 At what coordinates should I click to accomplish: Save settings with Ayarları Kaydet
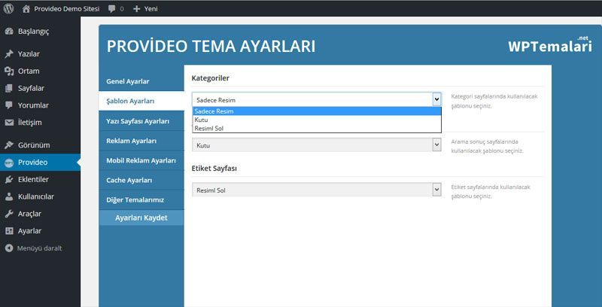click(x=141, y=217)
